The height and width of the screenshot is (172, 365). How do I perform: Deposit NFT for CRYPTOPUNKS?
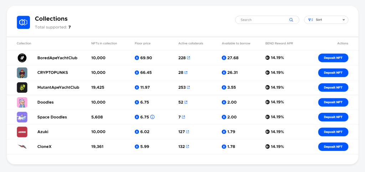(333, 73)
